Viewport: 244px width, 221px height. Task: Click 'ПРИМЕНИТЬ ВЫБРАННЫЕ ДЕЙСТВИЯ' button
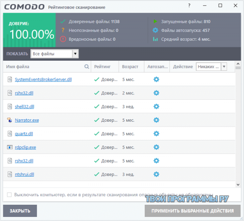193,211
